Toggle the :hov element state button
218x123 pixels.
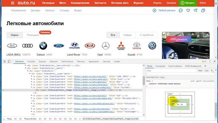[200, 71]
